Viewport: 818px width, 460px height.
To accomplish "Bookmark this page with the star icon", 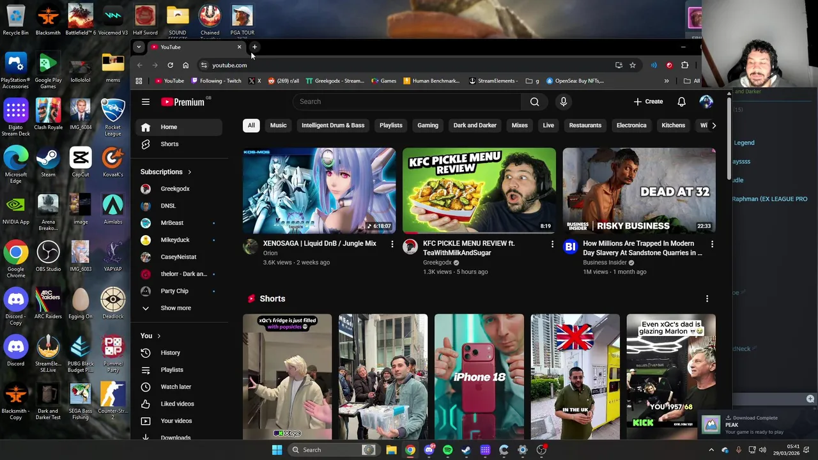I will pos(632,65).
